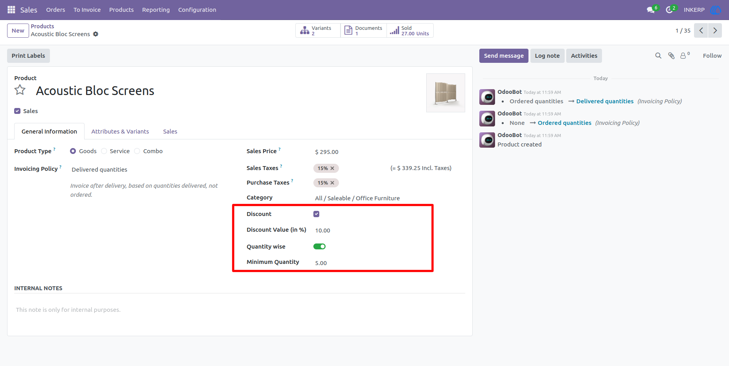Click the Print Labels button
This screenshot has width=729, height=366.
tap(28, 56)
